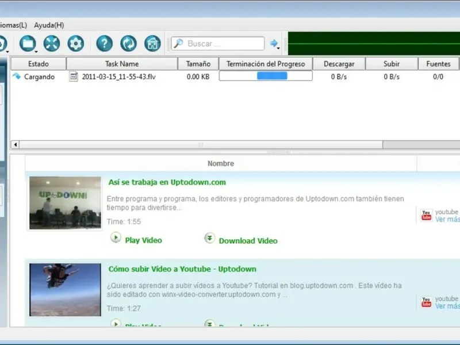
Task: Click the green speed graph display
Action: pyautogui.click(x=374, y=44)
